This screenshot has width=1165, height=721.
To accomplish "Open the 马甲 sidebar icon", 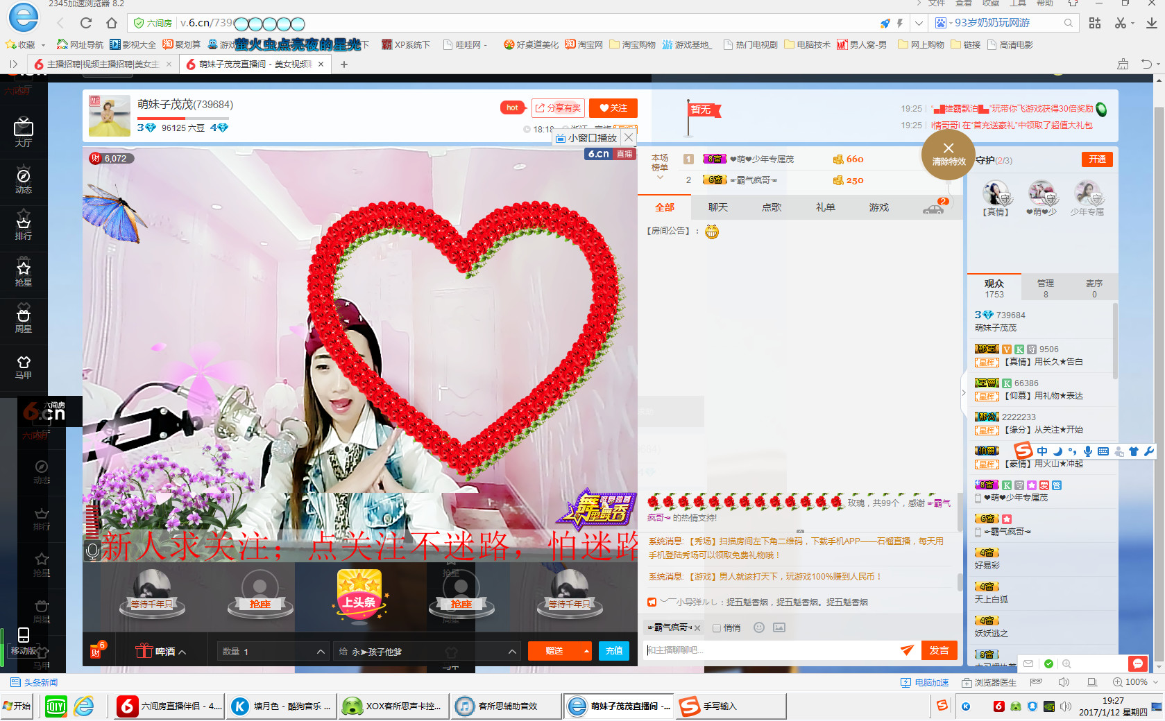I will coord(24,367).
